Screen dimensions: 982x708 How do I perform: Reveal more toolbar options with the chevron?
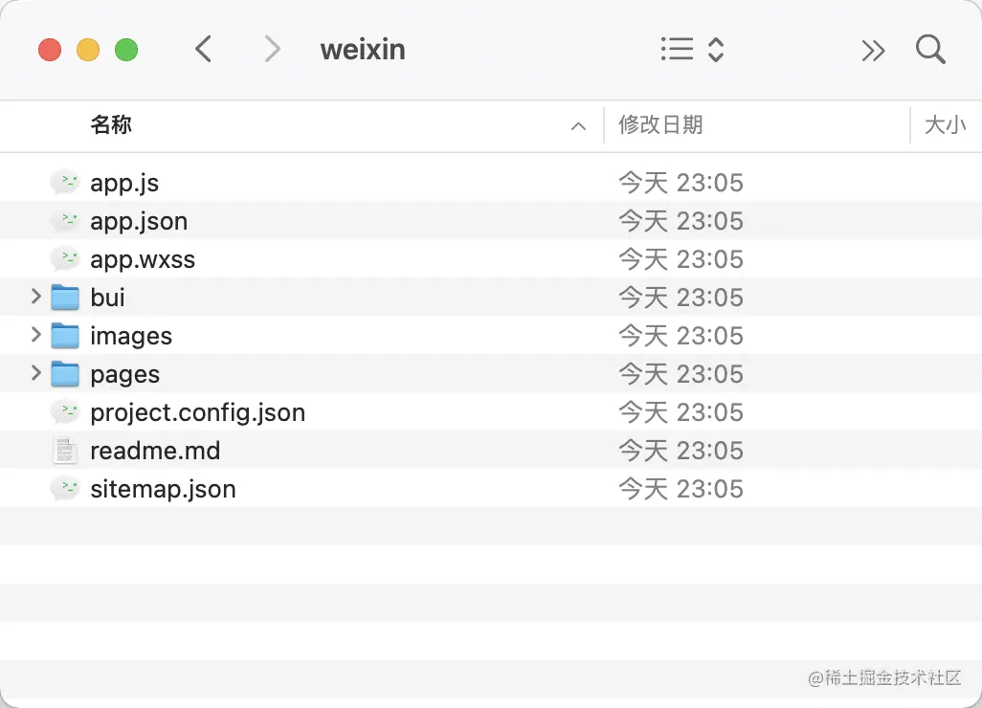(x=873, y=50)
